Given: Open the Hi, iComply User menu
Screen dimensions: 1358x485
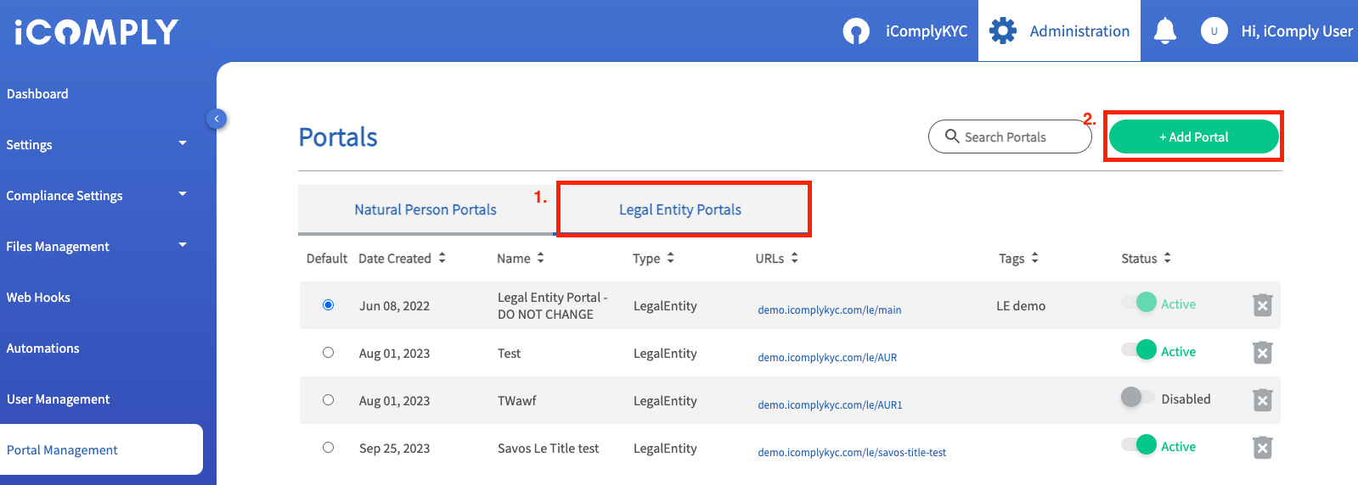Looking at the screenshot, I should pos(1297,31).
